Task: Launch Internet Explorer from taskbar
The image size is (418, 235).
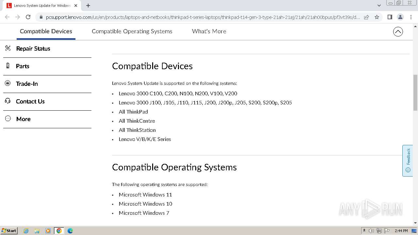Action: tap(26, 231)
